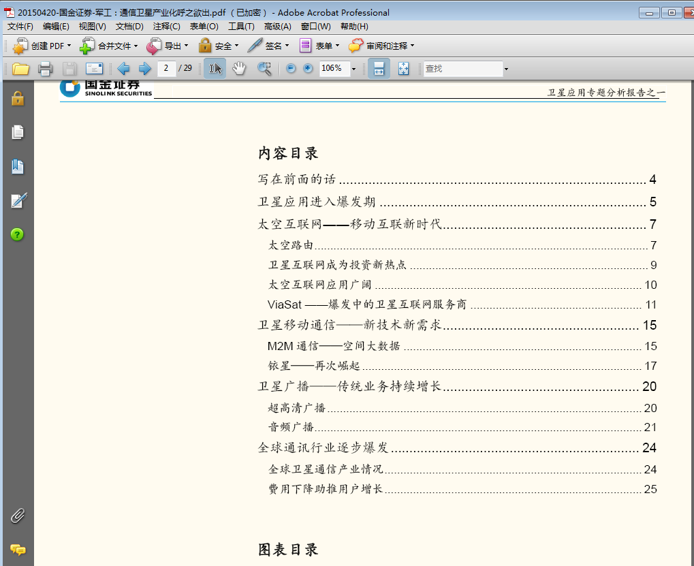This screenshot has width=694, height=566.
Task: Click the Open file folder icon
Action: 20,69
